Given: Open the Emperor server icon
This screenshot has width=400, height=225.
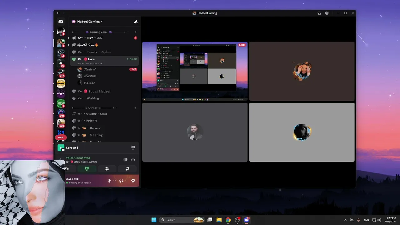Looking at the screenshot, I should coord(61,83).
